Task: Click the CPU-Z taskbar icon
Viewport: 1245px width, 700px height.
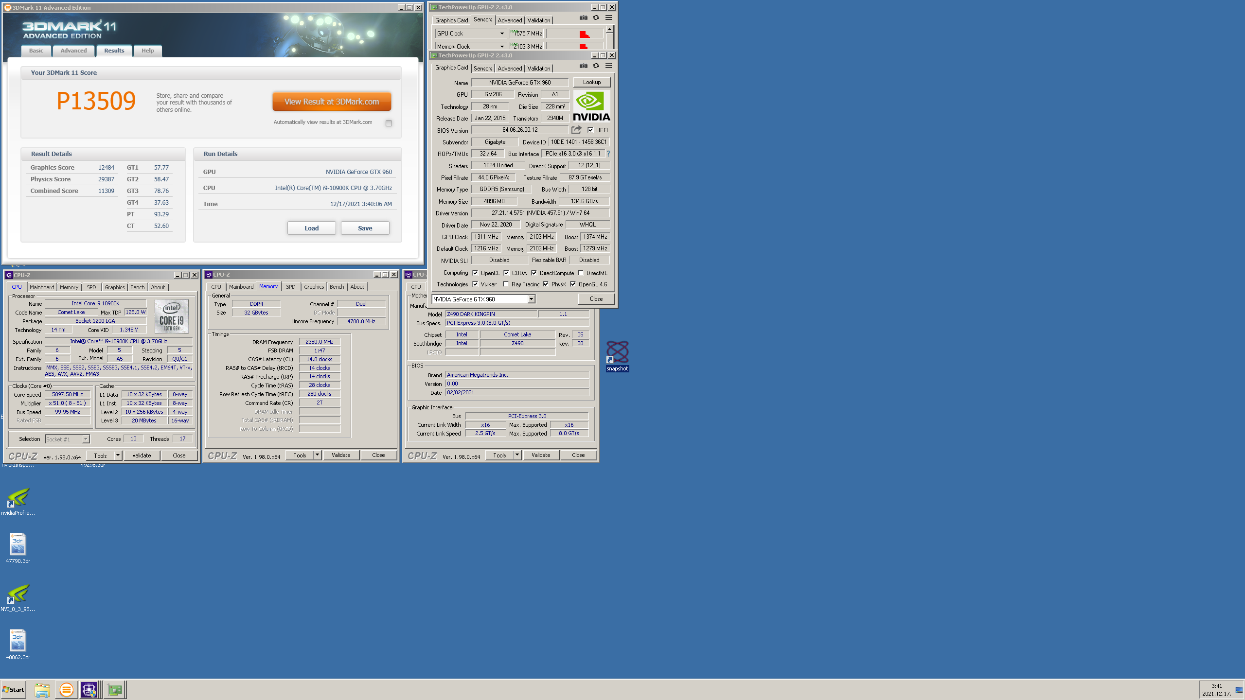Action: (89, 690)
